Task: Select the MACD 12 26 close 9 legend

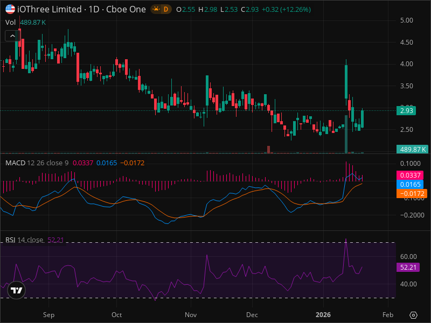Action: 37,163
